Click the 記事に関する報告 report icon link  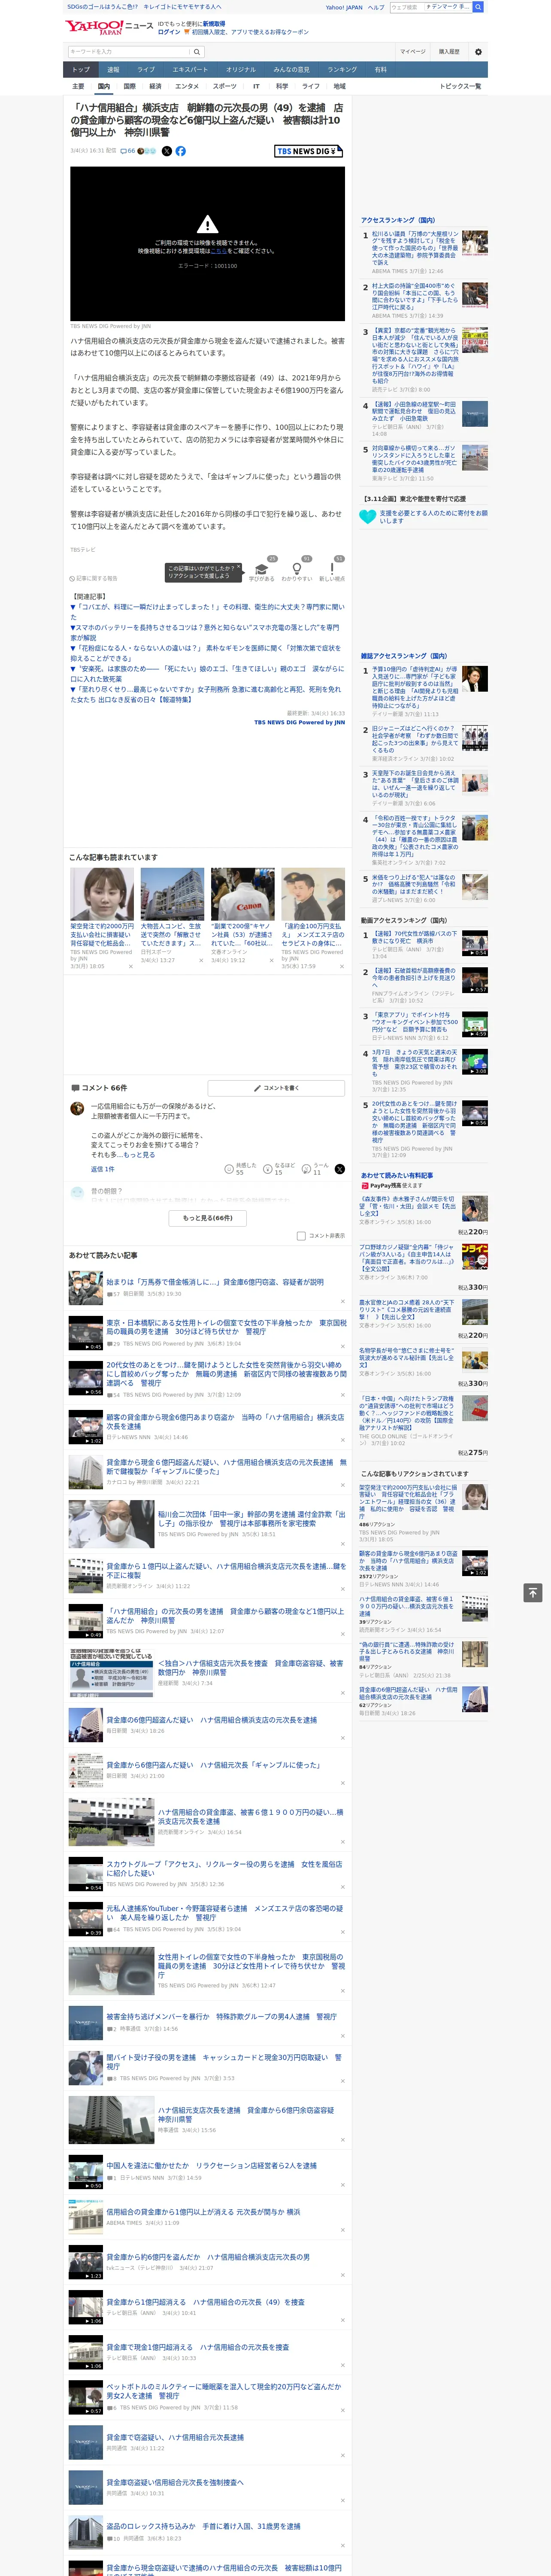(93, 578)
